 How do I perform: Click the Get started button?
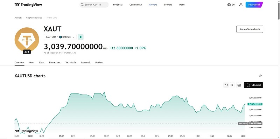[x=254, y=5]
